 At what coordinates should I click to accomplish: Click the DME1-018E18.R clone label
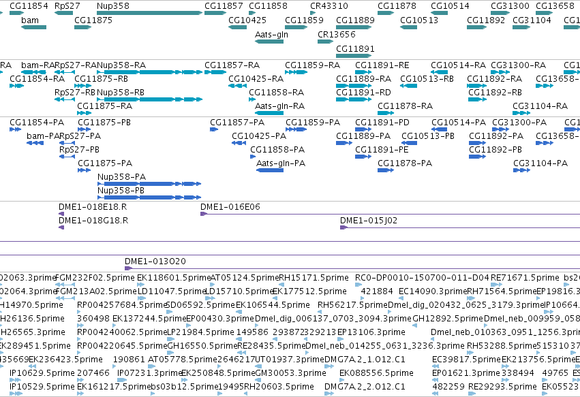coord(93,206)
